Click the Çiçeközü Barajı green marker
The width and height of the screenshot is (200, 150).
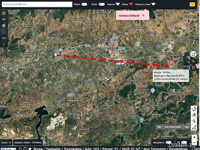pos(142,120)
